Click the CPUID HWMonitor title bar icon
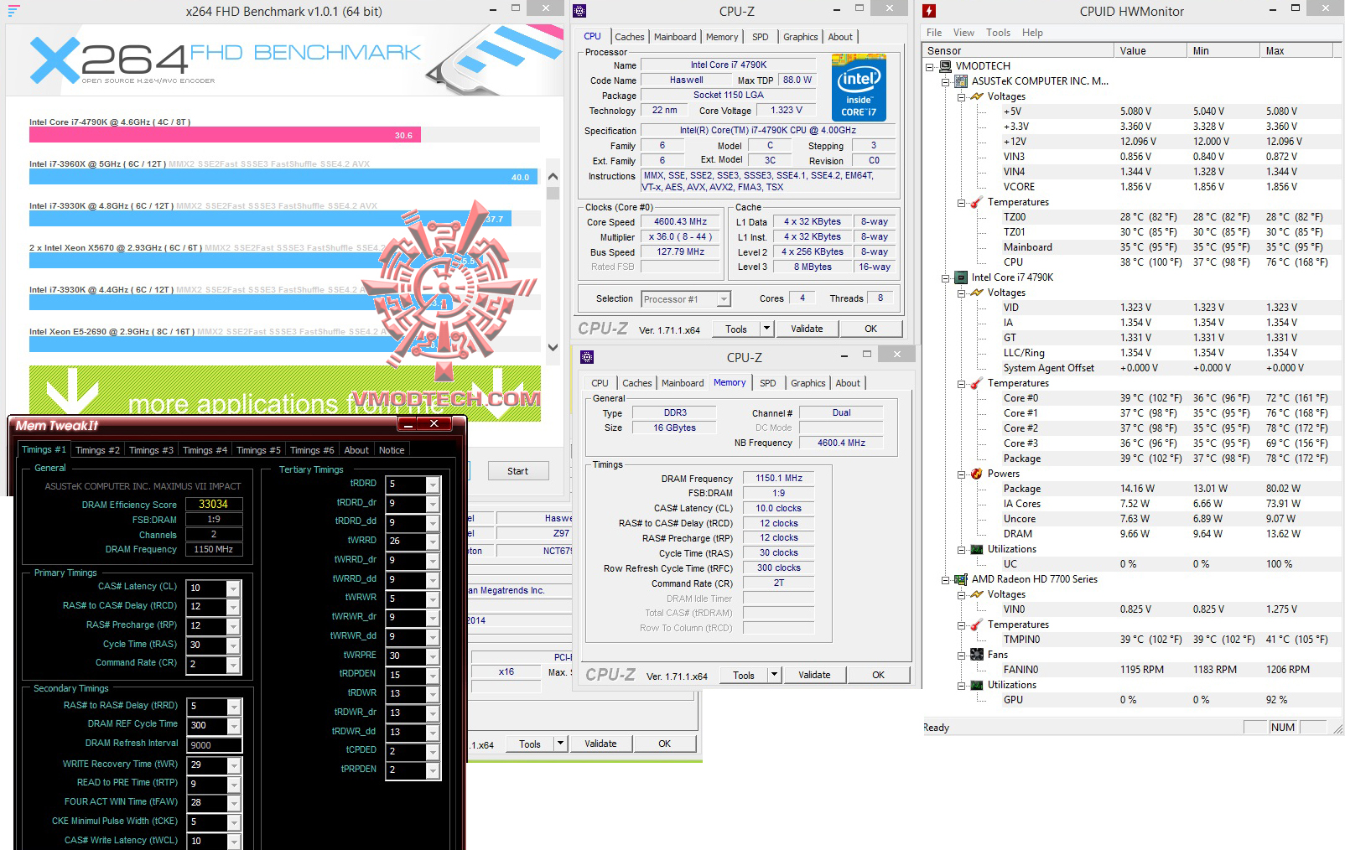This screenshot has height=850, width=1345. coord(928,11)
